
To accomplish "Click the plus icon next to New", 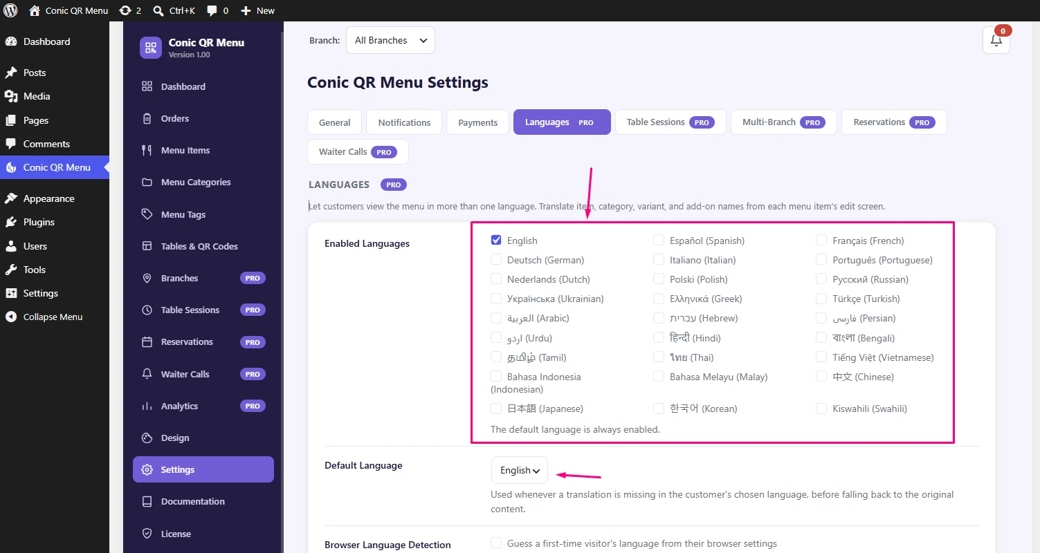I will 246,10.
